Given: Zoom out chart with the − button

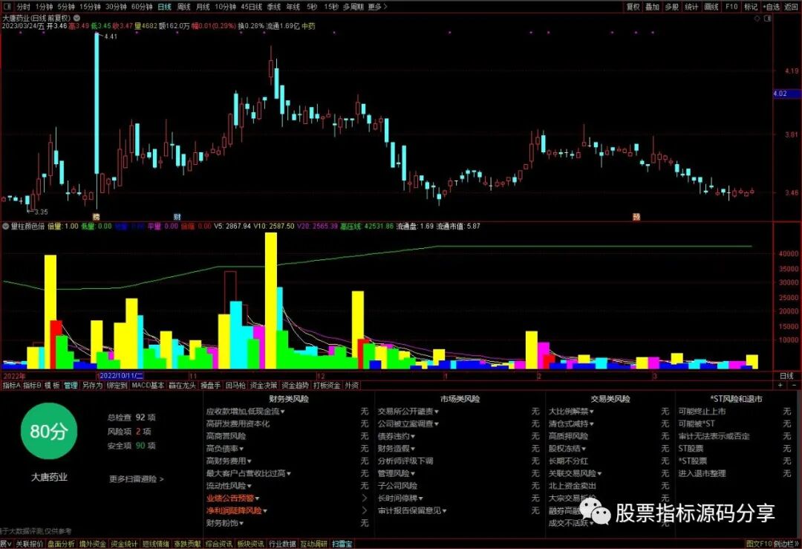Looking at the screenshot, I should [794, 385].
